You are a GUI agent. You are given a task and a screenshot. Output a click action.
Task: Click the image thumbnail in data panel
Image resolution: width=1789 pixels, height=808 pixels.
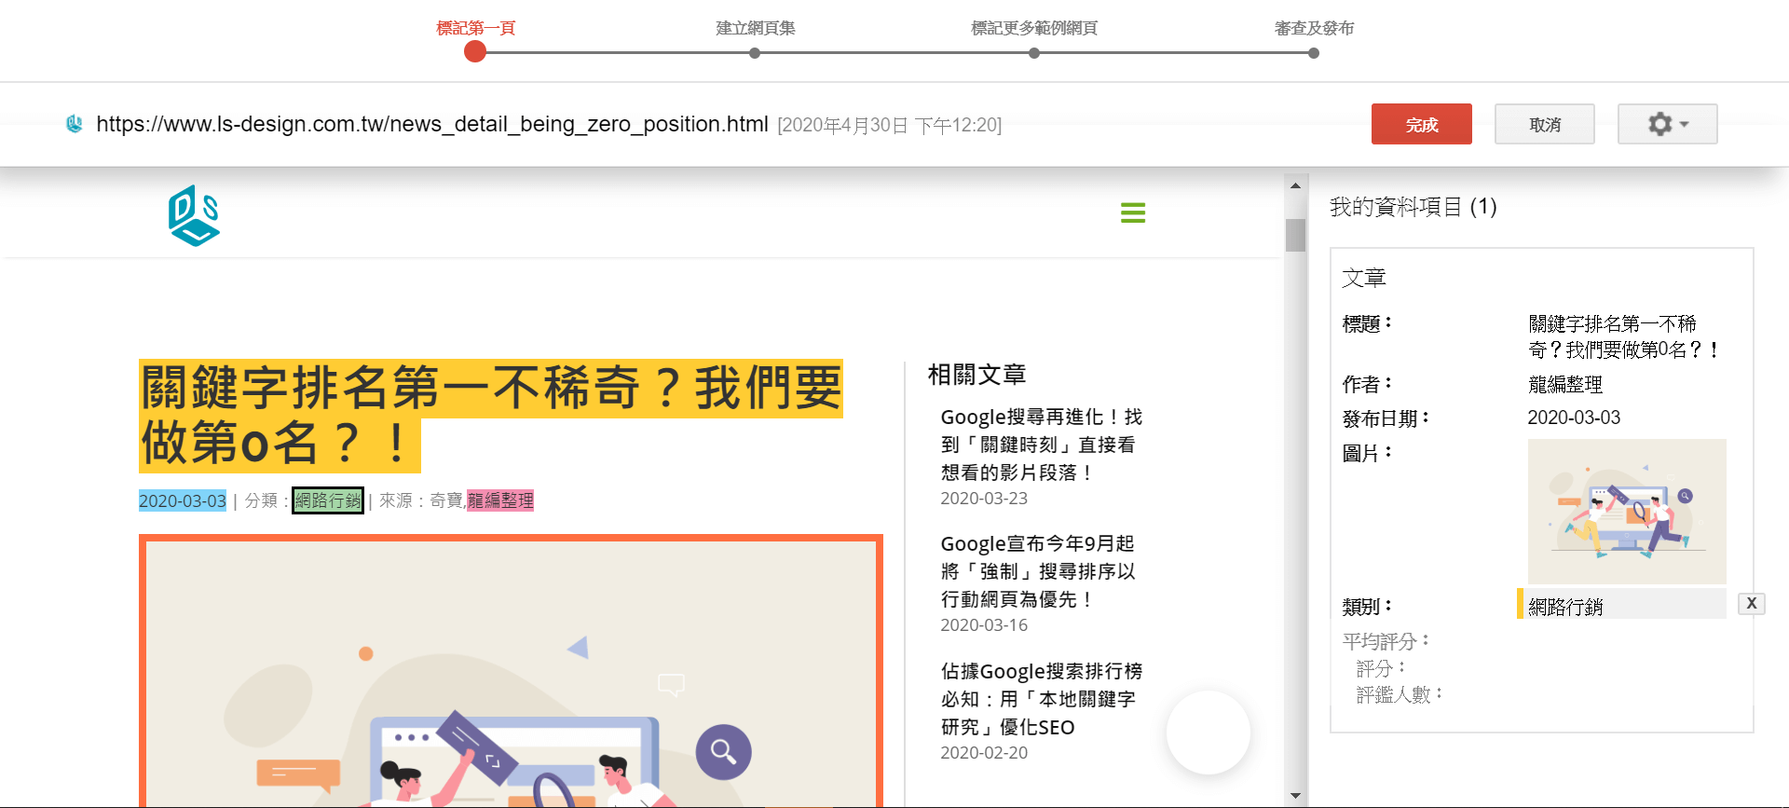point(1627,511)
